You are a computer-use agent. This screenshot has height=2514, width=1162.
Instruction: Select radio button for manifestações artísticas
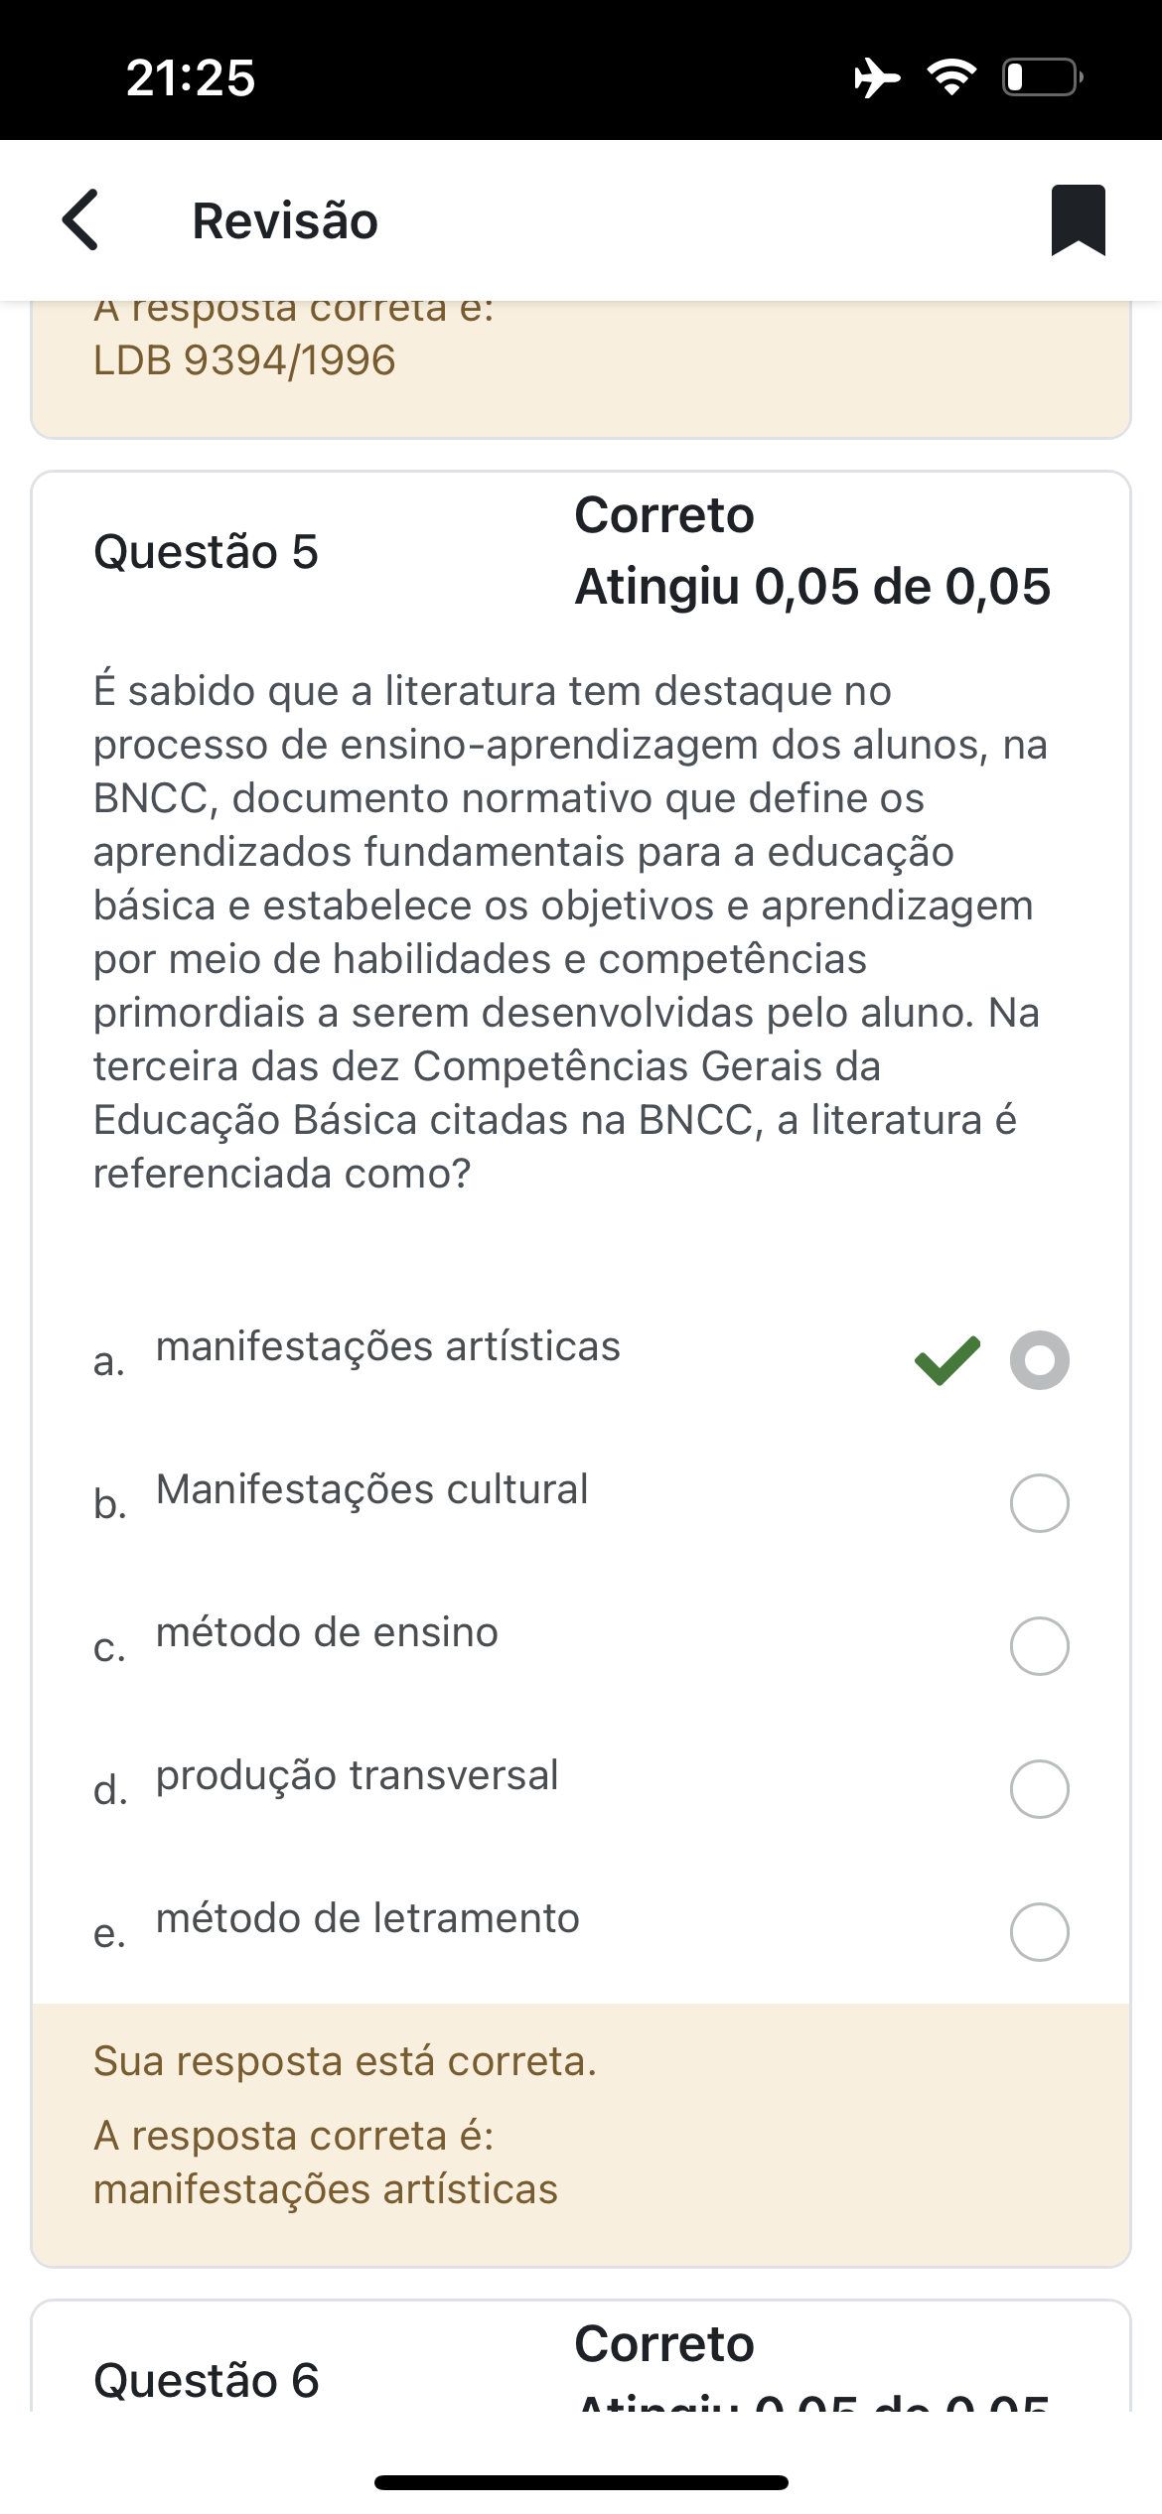pos(1039,1360)
